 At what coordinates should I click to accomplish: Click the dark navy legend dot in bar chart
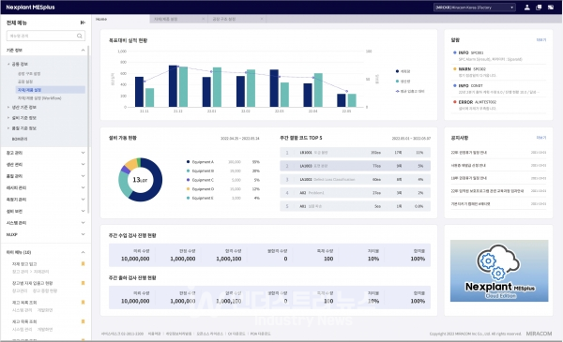pyautogui.click(x=397, y=71)
